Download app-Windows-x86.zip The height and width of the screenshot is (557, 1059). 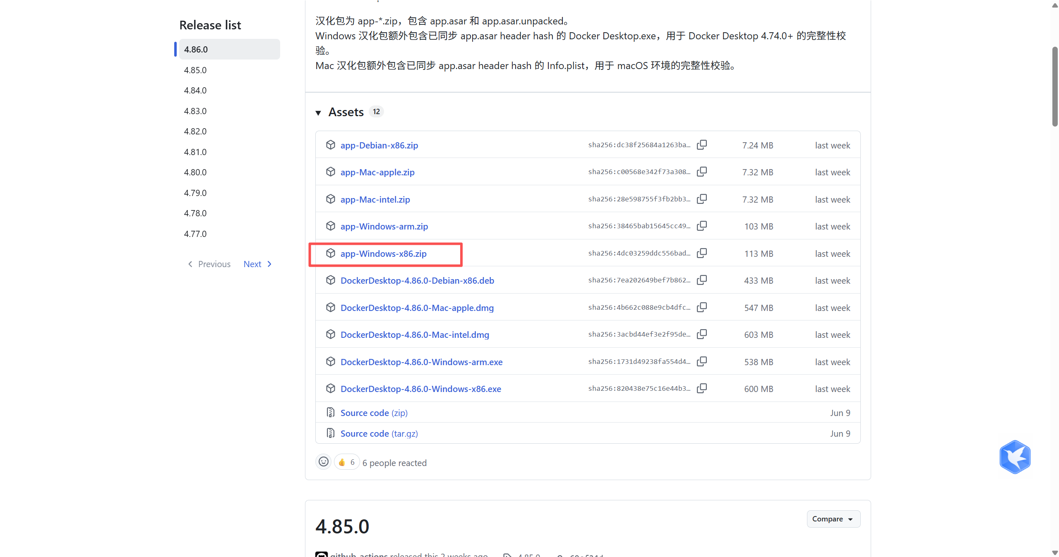(383, 253)
